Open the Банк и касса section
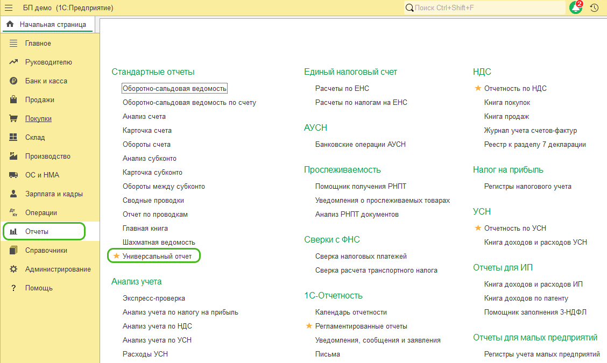 pos(46,81)
